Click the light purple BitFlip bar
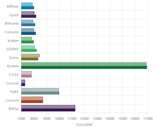The height and width of the screenshot is (130, 153). (48, 106)
